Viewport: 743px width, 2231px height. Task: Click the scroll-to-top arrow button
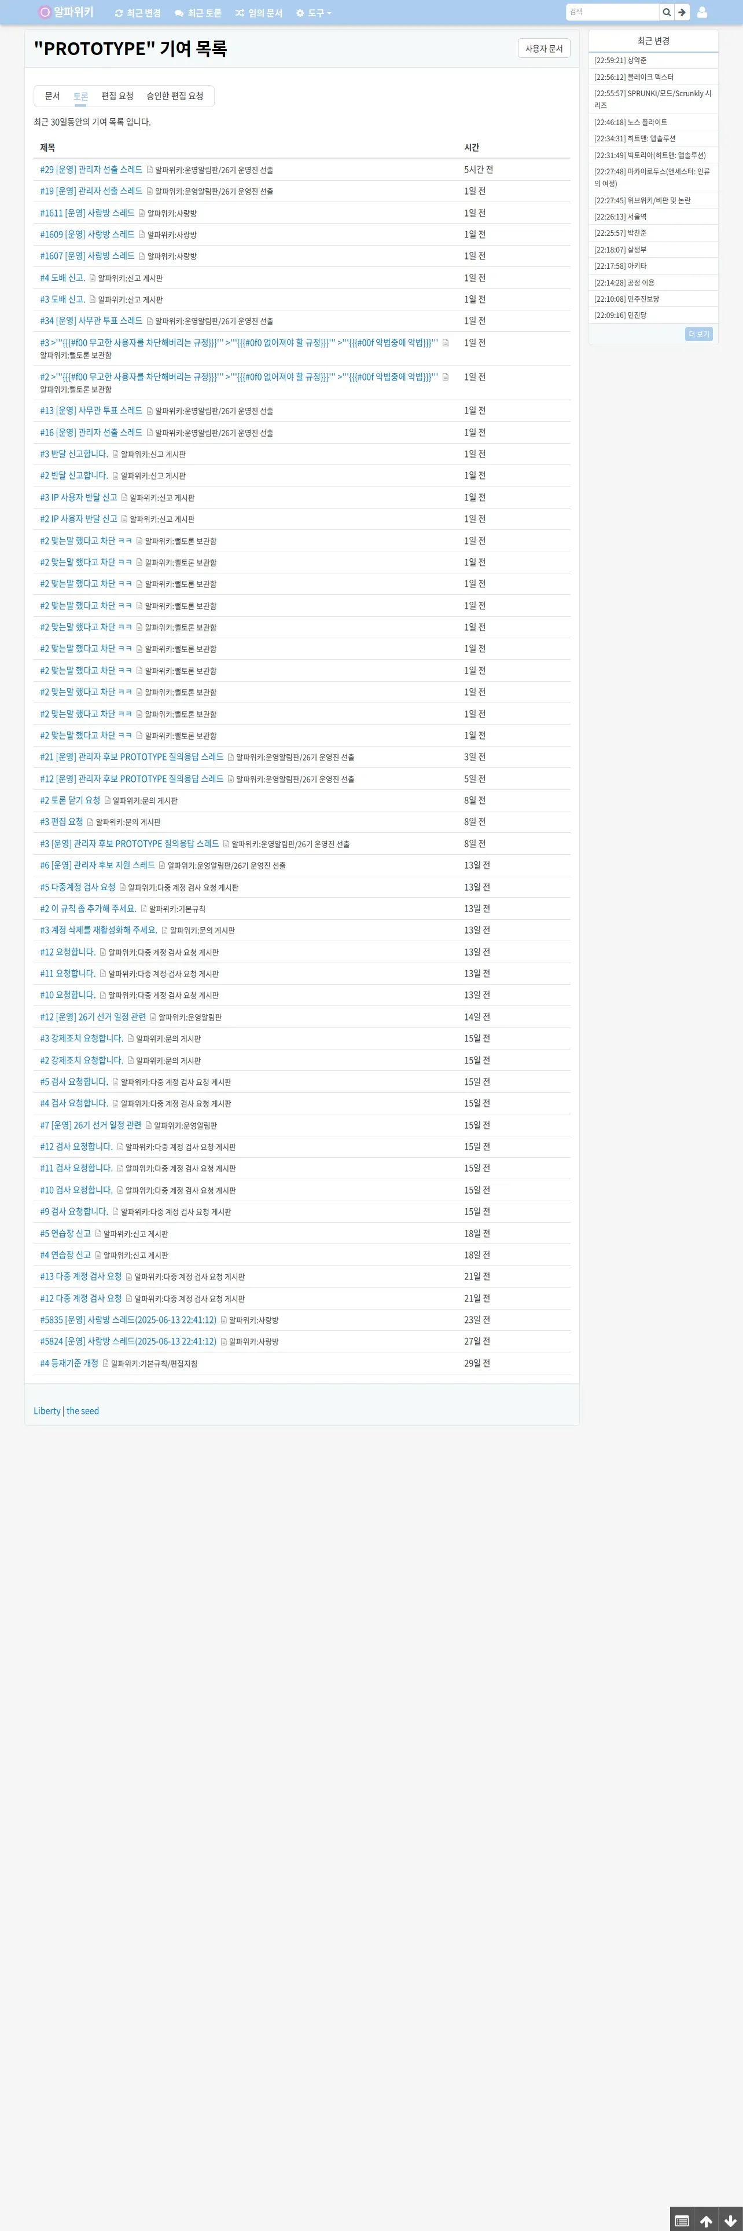[x=706, y=2221]
